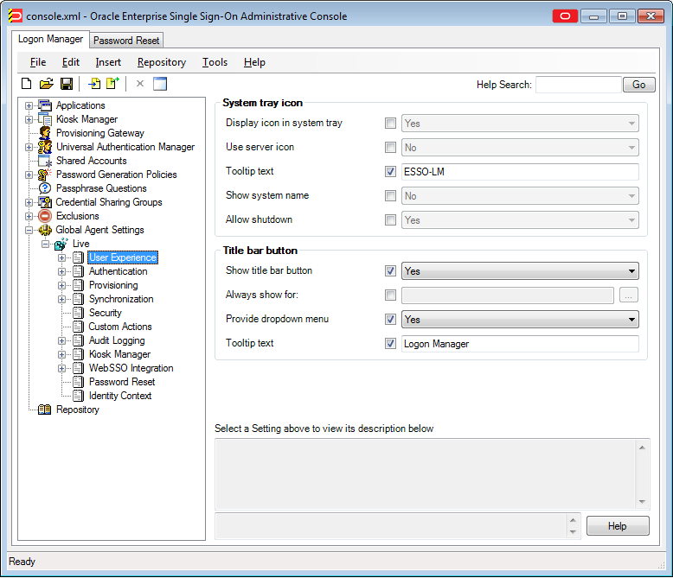
Task: Click the Custom Actions page icon
Action: tap(78, 327)
